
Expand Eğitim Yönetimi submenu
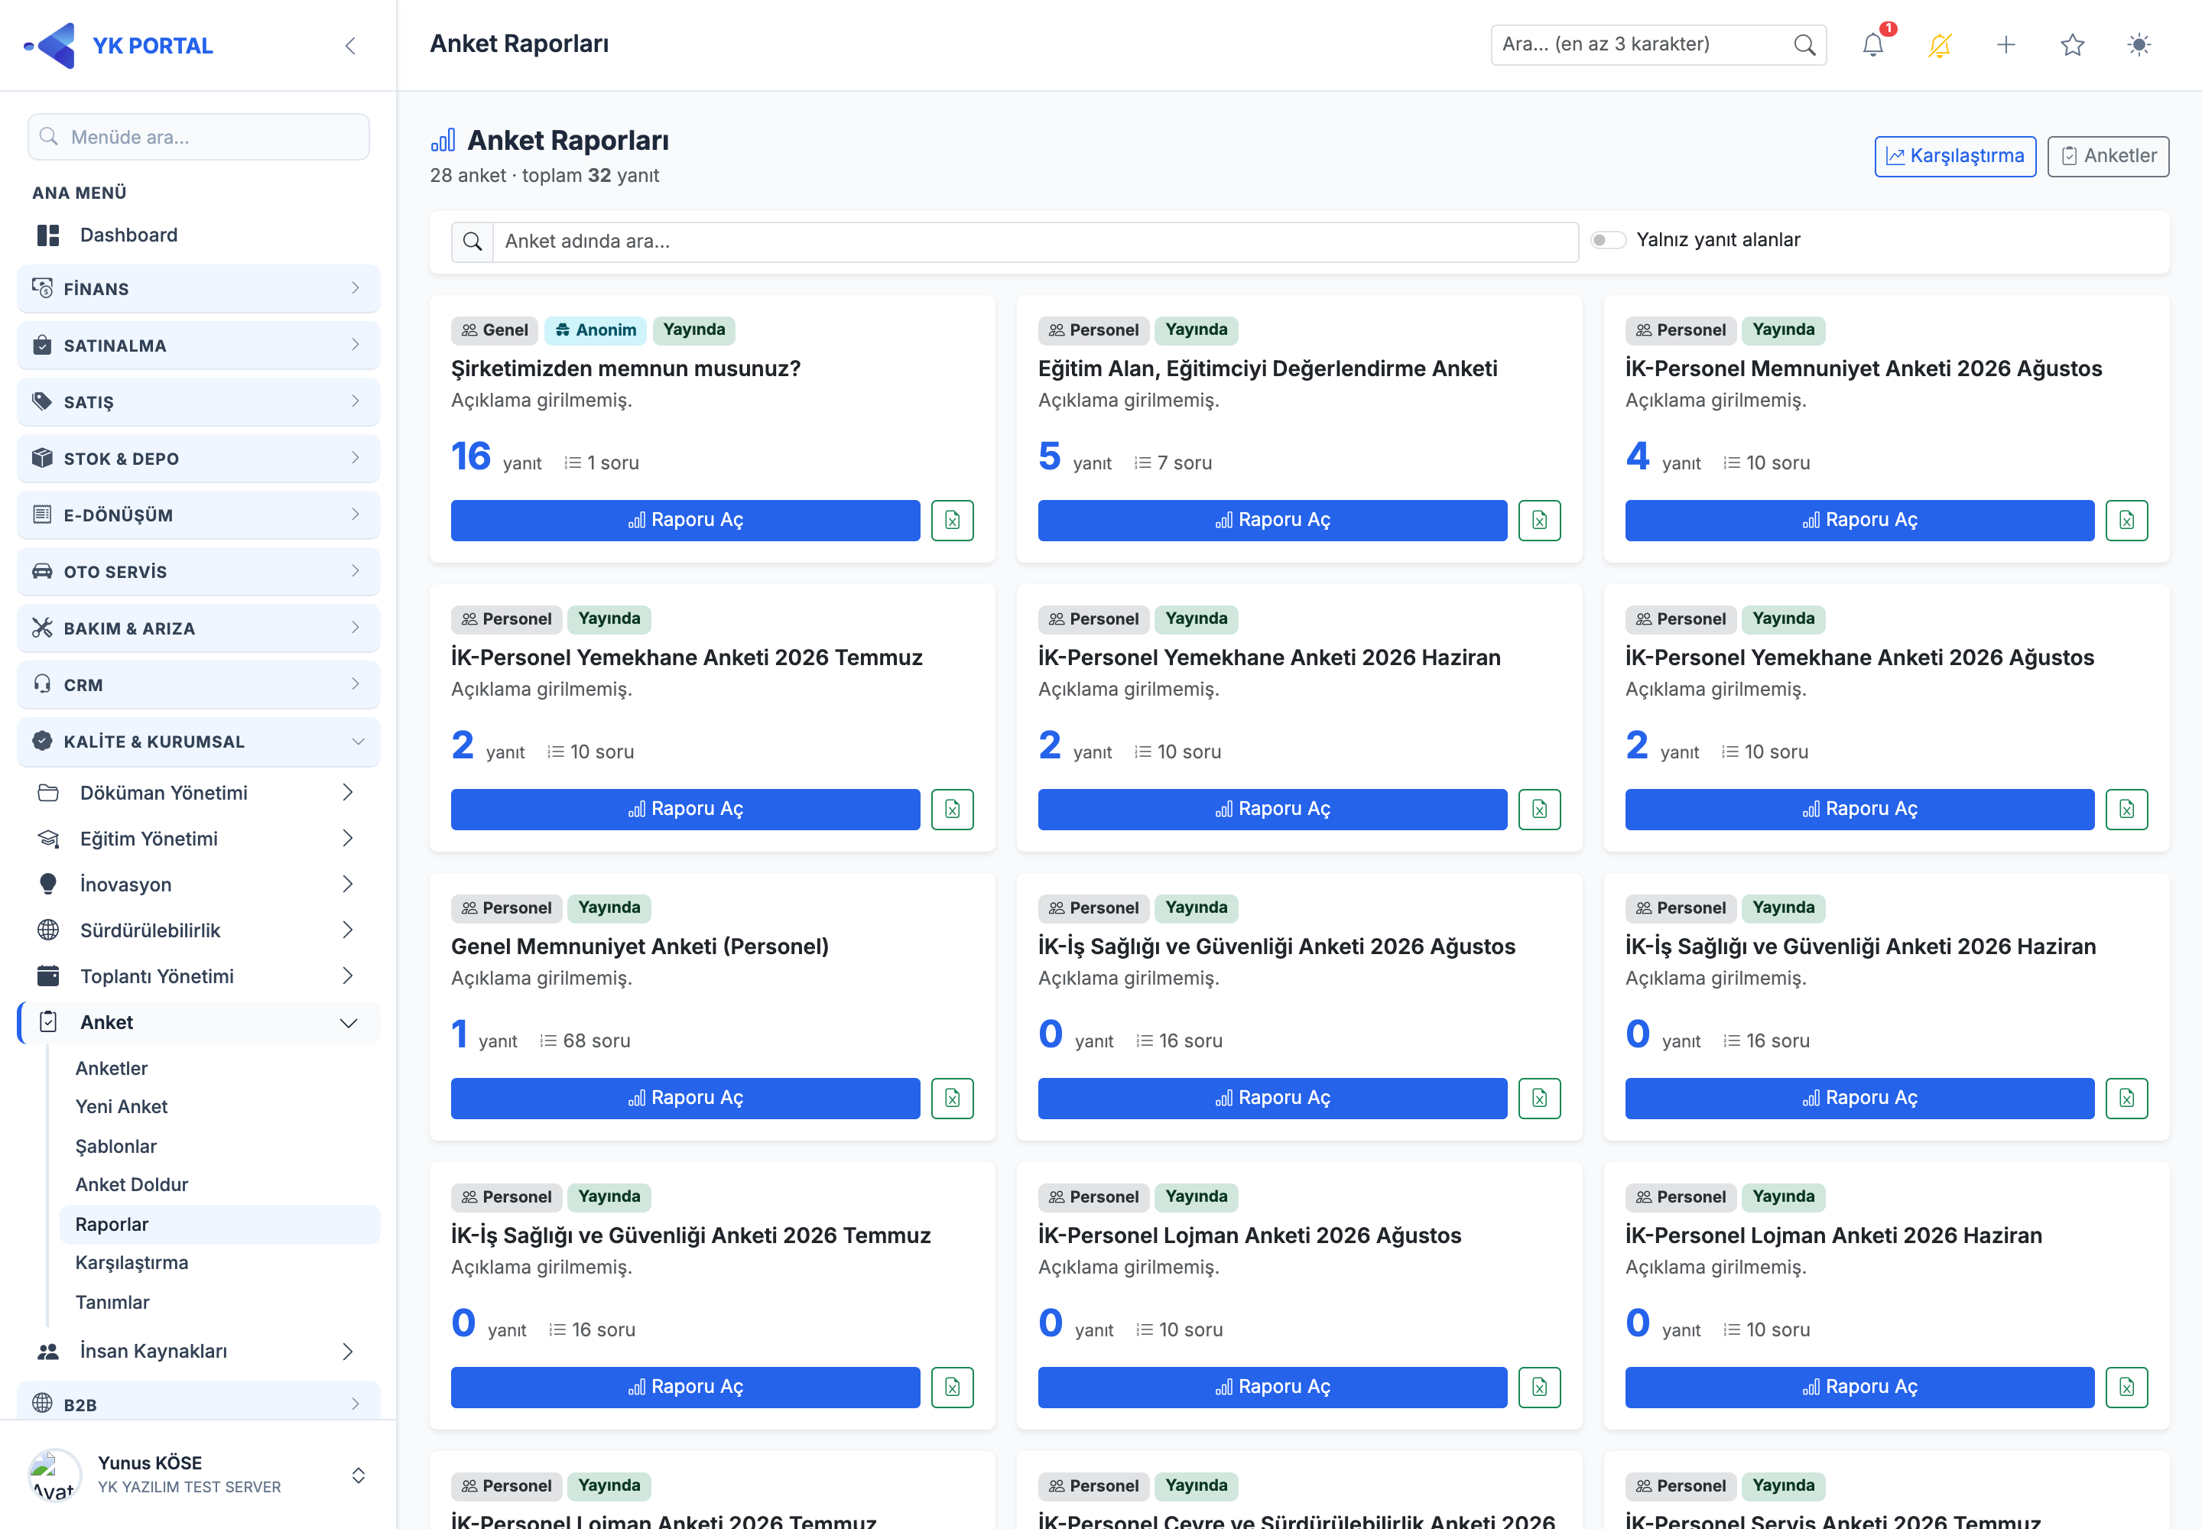pos(198,839)
